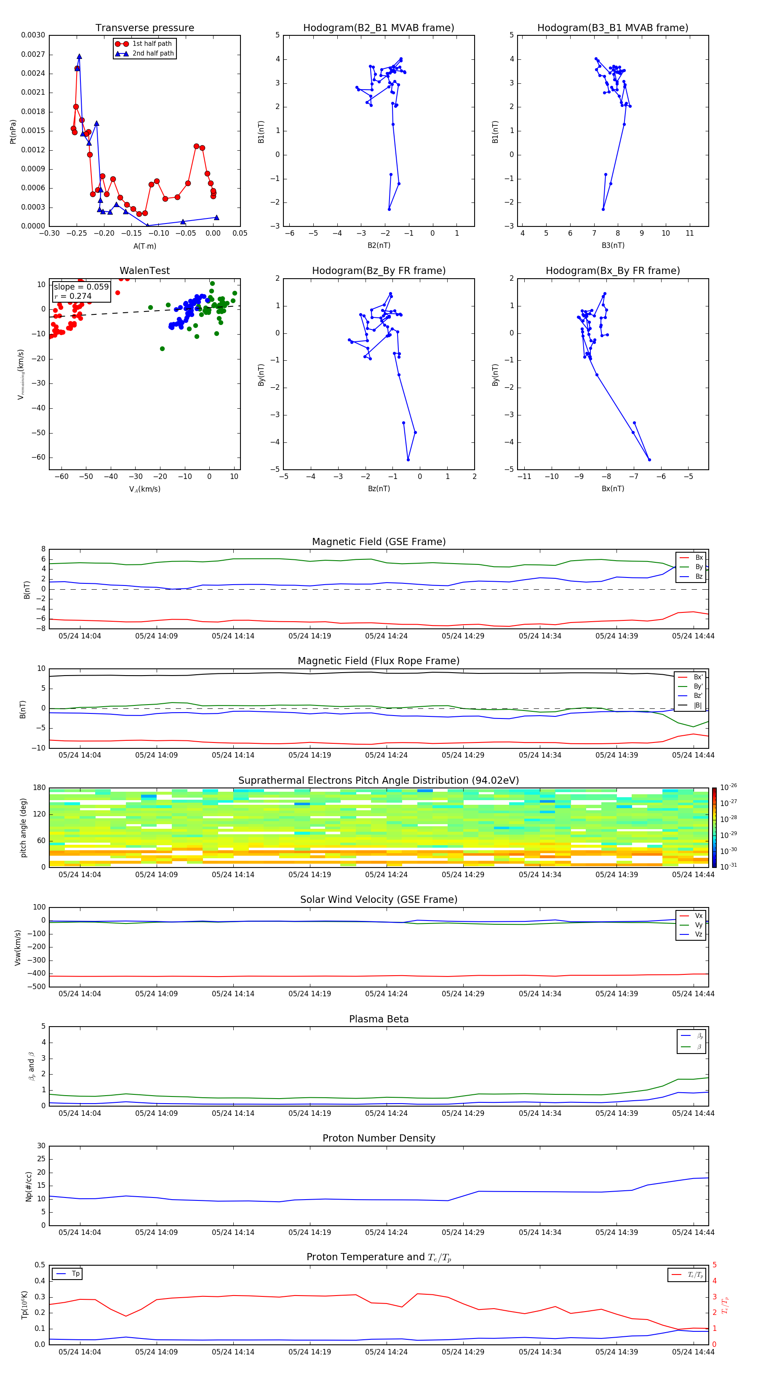The width and height of the screenshot is (758, 1389).
Task: Select the red 'Te/Tp' legend entry
Action: pyautogui.click(x=687, y=1275)
